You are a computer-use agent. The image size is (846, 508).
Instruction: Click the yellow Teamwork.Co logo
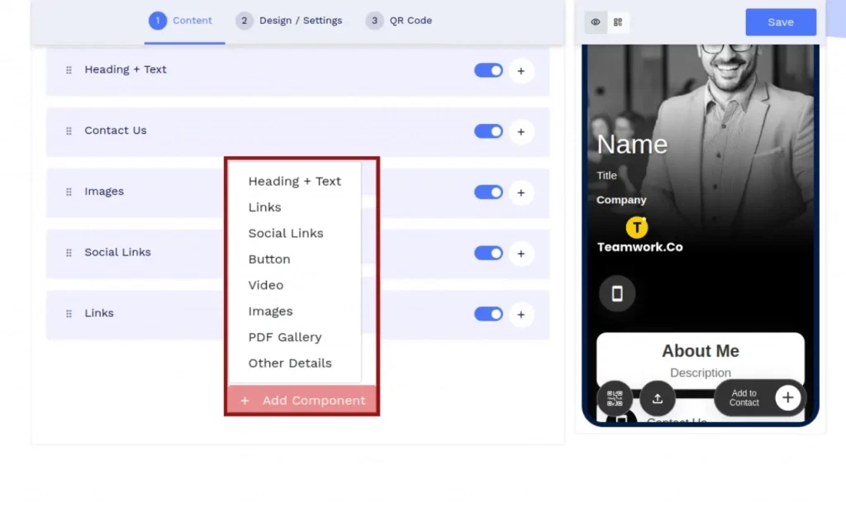637,227
